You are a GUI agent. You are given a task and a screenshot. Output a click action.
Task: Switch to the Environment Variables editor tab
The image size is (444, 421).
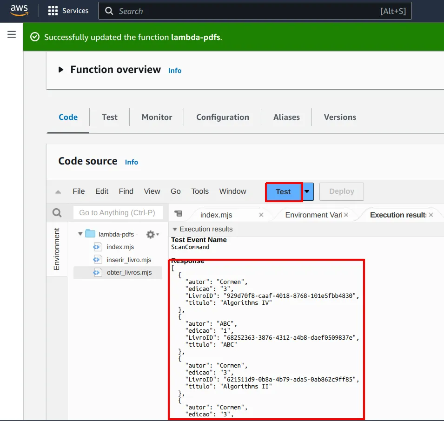313,215
